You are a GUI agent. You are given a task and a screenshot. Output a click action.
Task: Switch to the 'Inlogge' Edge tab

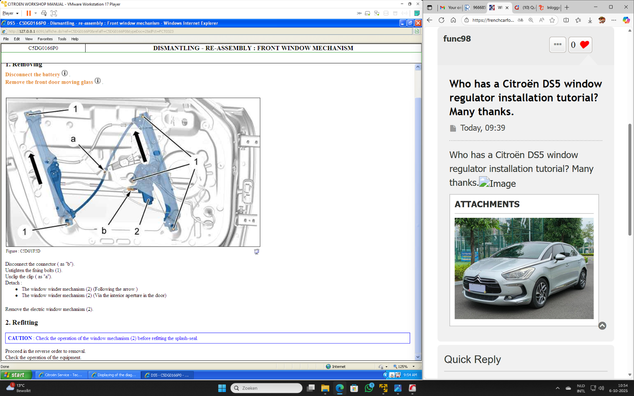[x=549, y=8]
